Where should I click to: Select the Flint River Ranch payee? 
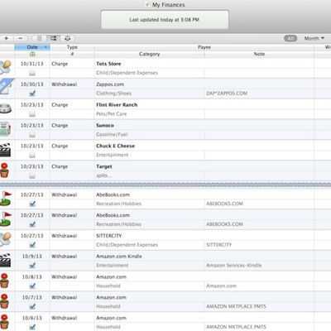pyautogui.click(x=117, y=105)
